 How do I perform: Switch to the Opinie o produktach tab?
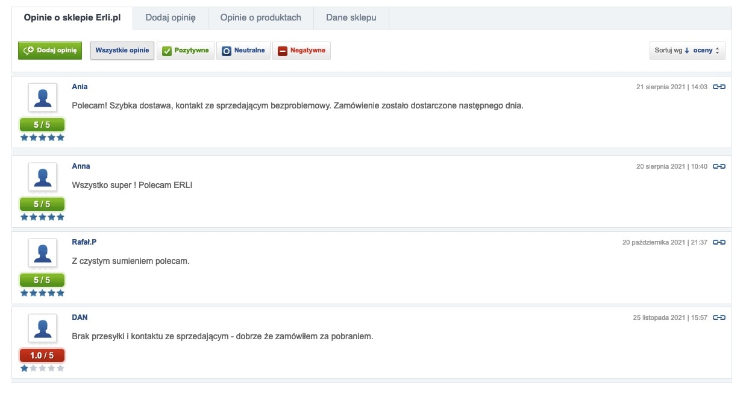260,17
